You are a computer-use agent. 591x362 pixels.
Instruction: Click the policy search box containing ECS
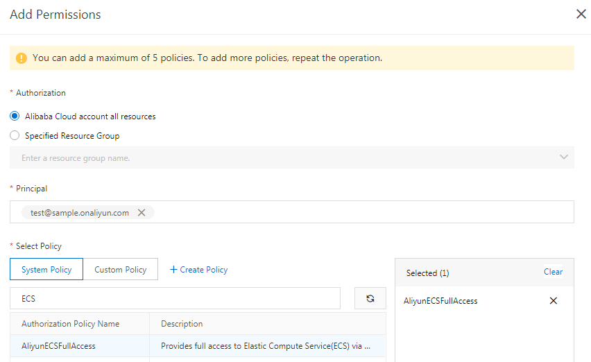click(175, 298)
